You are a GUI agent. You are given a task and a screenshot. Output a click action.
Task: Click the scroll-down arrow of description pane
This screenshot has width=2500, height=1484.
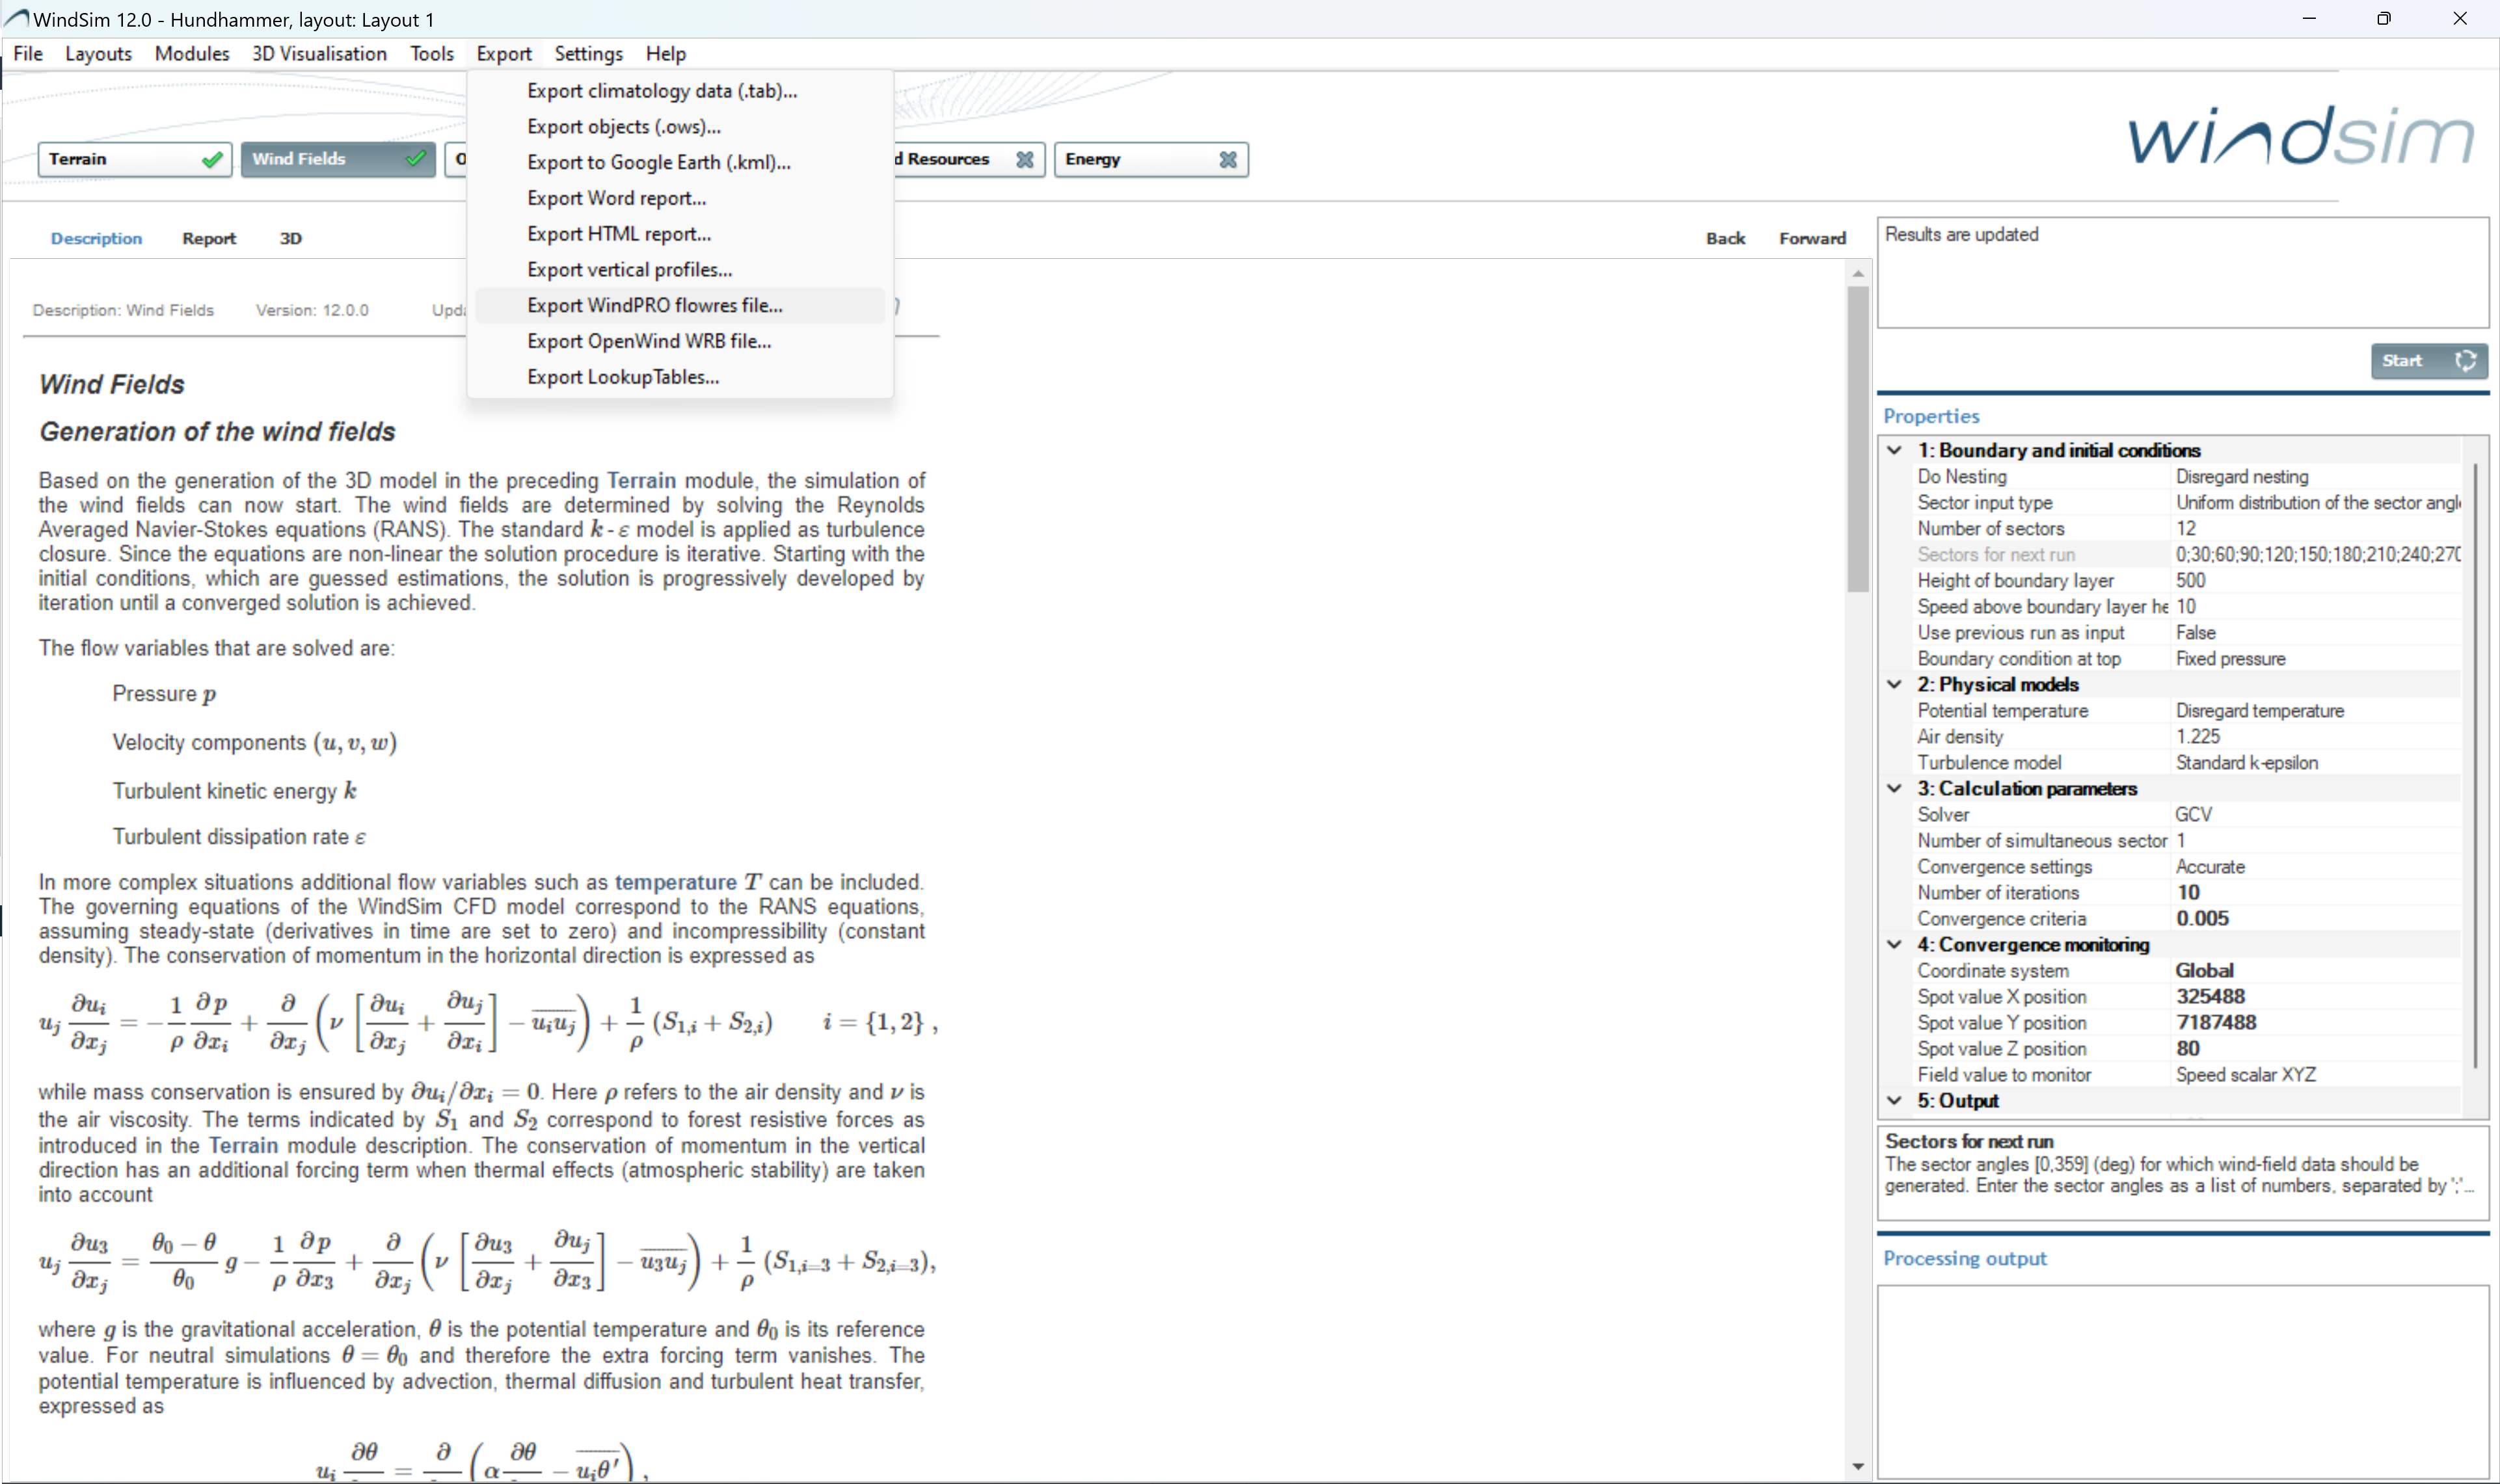[x=1858, y=1467]
